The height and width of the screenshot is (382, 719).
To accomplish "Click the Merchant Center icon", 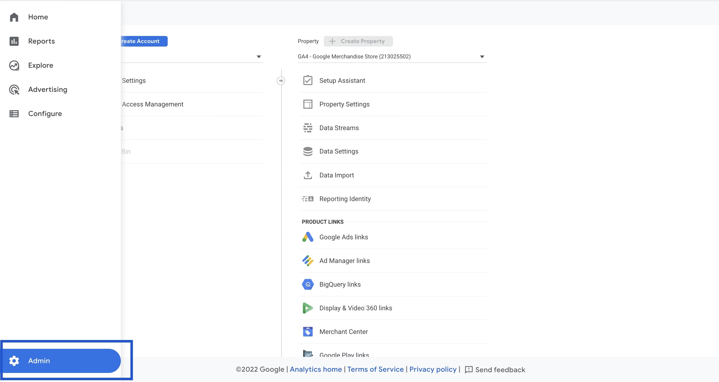I will click(308, 332).
